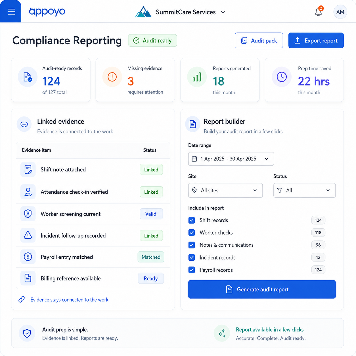Open the Audit pack button
This screenshot has height=356, width=356.
[x=259, y=41]
